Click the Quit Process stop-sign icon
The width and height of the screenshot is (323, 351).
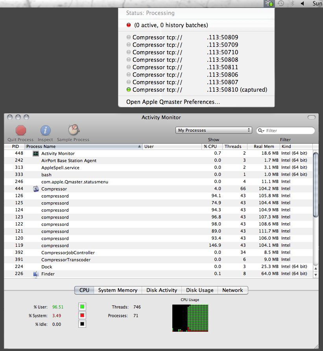21,130
